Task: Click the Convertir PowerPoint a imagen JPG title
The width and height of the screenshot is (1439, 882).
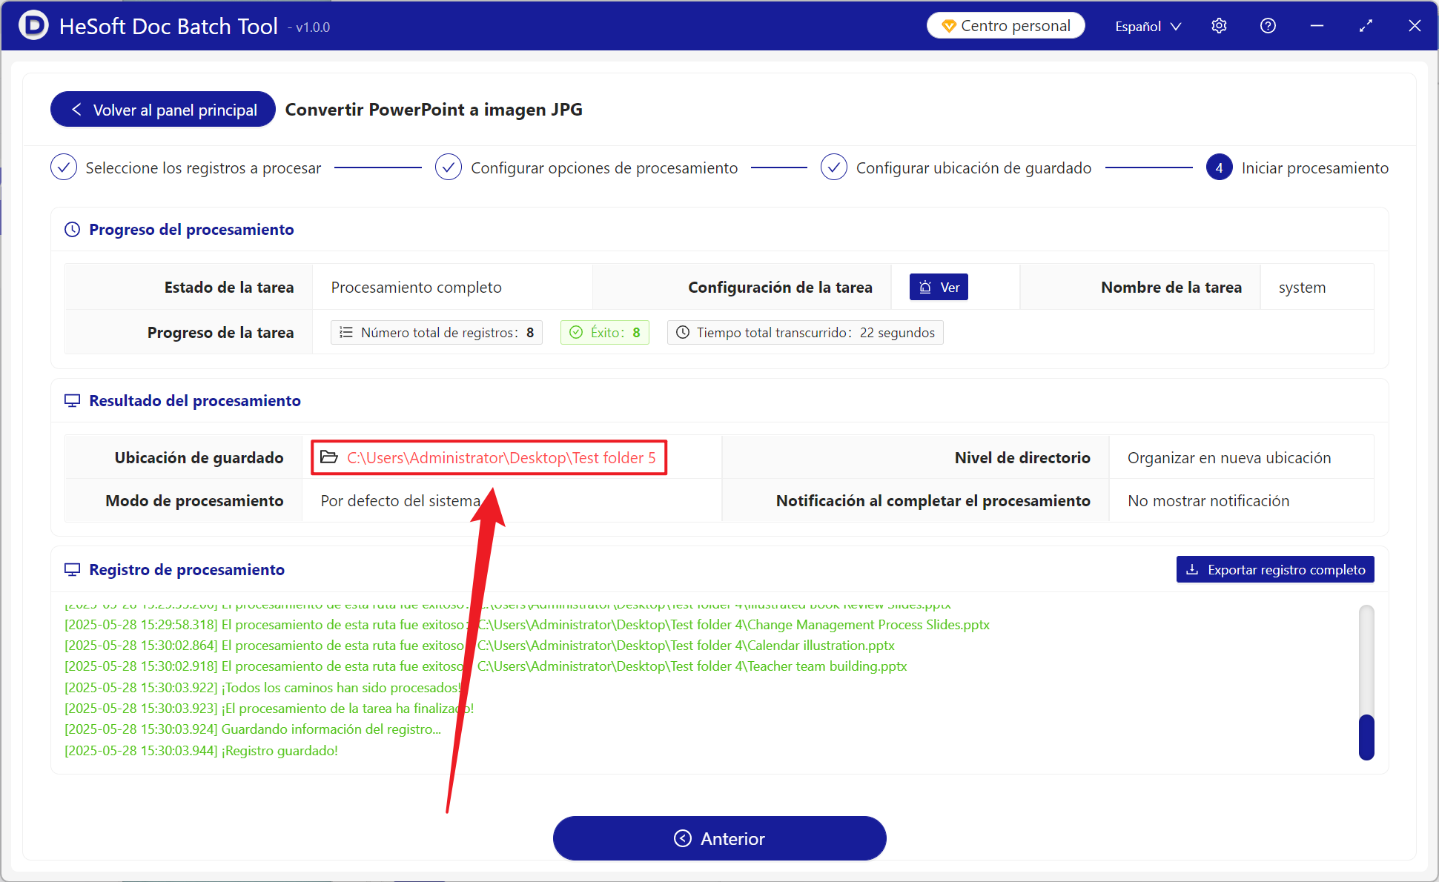Action: (x=434, y=110)
